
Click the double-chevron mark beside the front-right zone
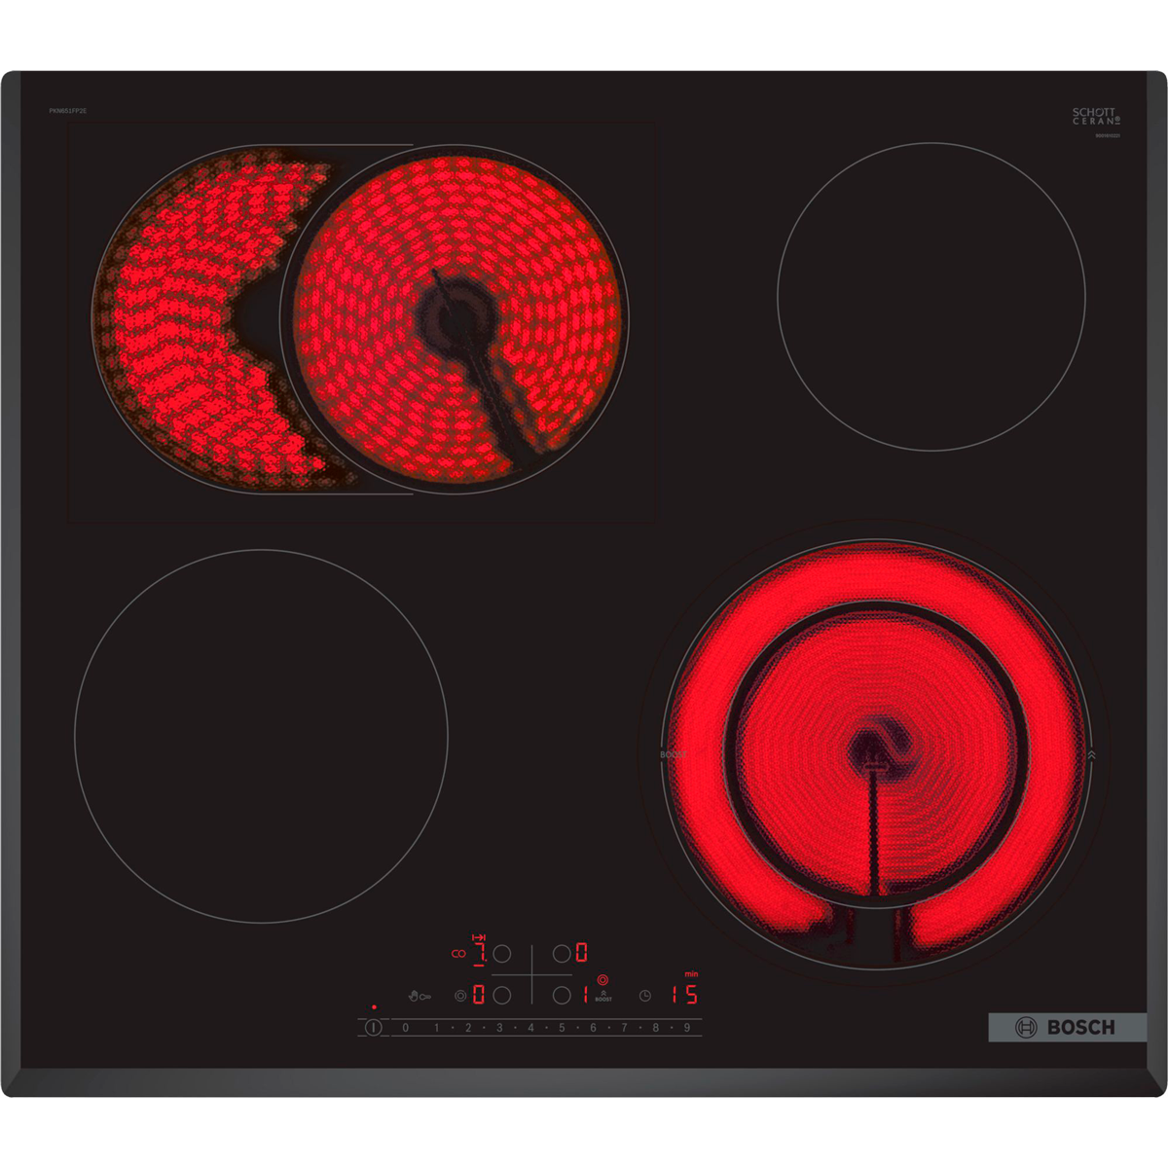(x=1091, y=754)
